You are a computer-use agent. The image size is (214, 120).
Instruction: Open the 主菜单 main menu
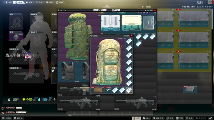coord(6,118)
